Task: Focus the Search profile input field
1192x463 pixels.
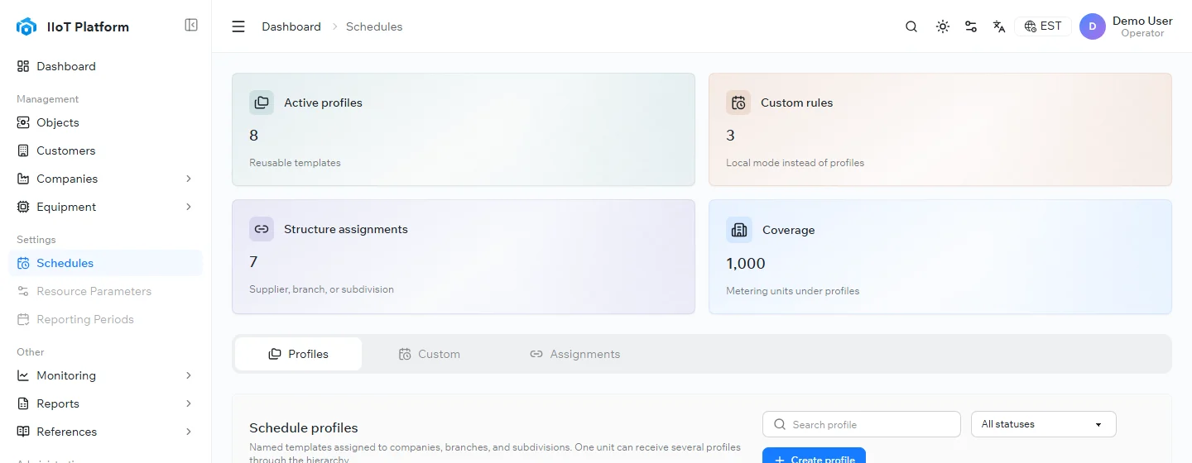Action: (x=862, y=424)
